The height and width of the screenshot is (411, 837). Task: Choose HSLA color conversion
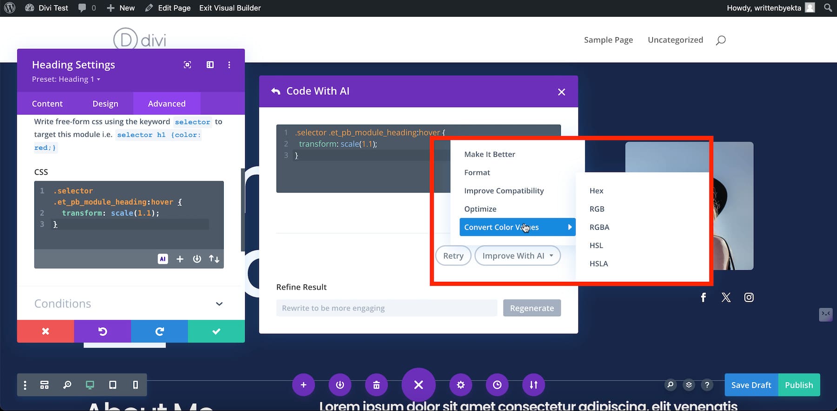(599, 263)
